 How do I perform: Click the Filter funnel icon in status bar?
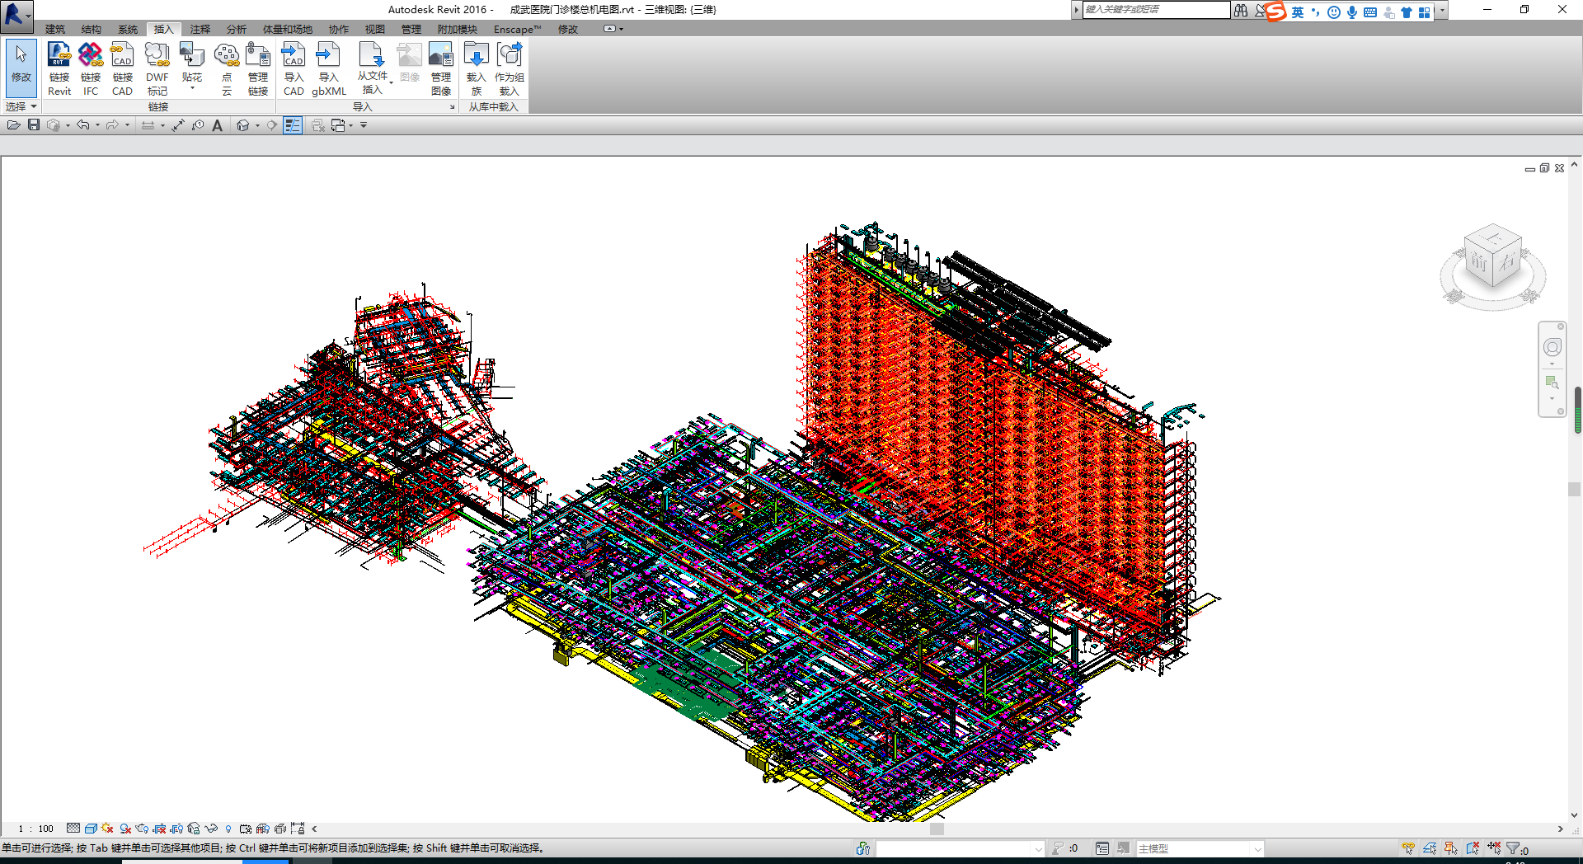tap(1515, 848)
